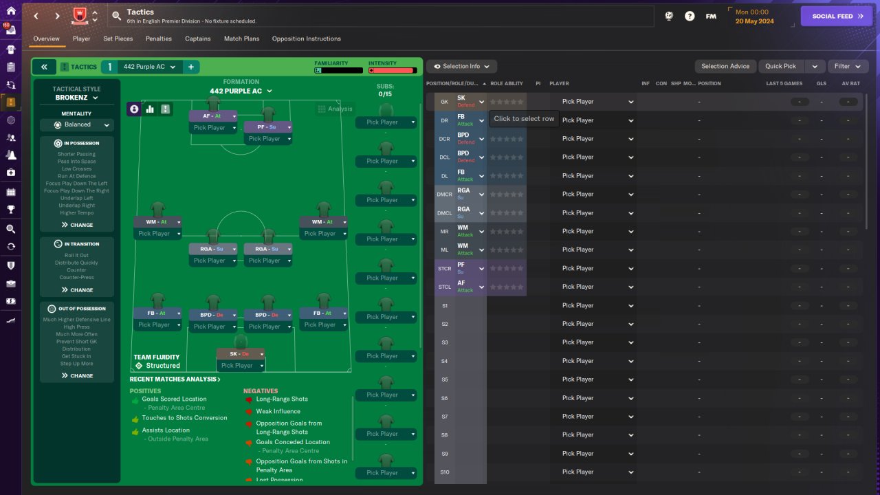The image size is (880, 495).
Task: Open the FM menu icon
Action: pos(711,16)
